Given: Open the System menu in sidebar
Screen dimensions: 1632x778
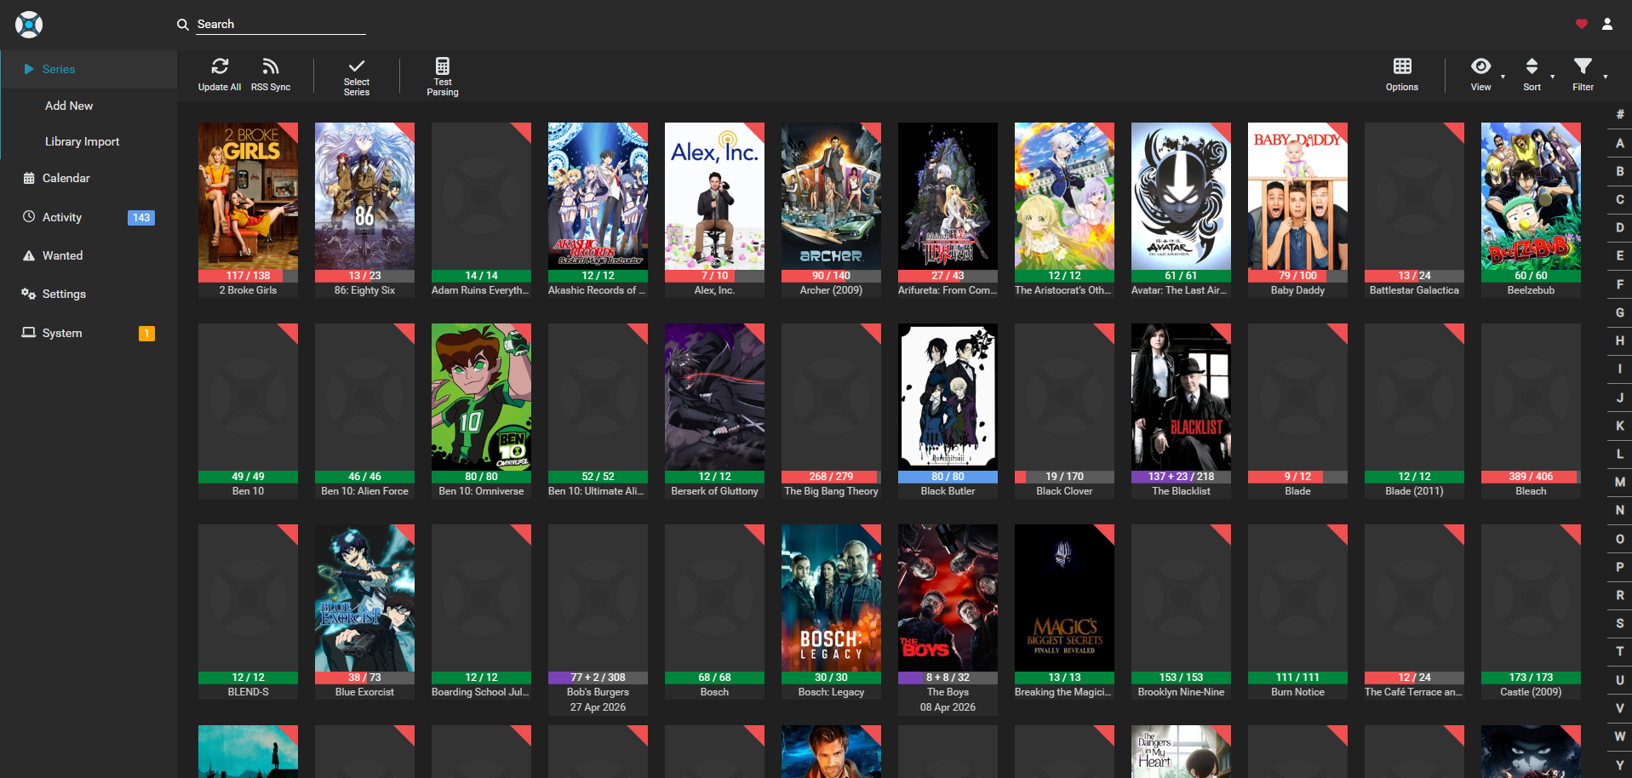Looking at the screenshot, I should pyautogui.click(x=62, y=333).
